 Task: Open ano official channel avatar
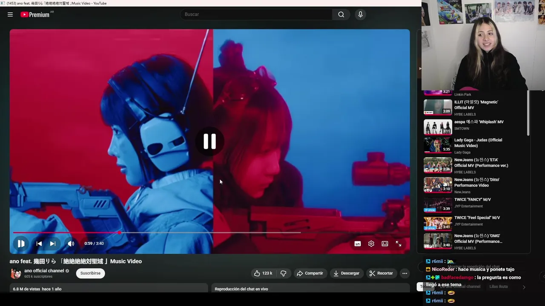point(16,273)
